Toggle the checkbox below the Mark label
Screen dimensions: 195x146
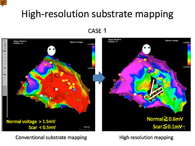point(4,77)
